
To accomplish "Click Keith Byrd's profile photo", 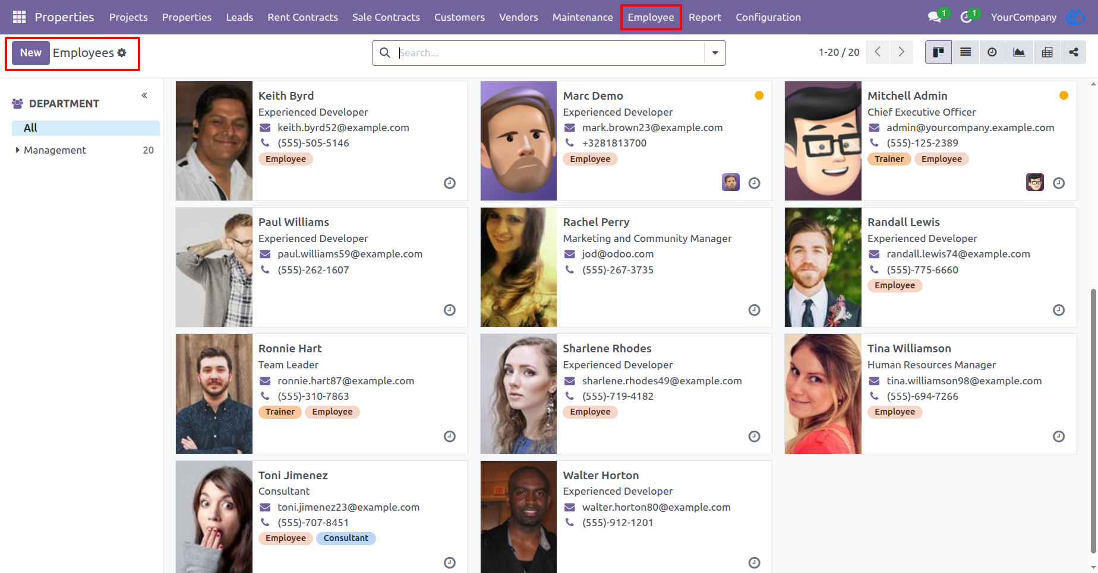I will click(214, 141).
